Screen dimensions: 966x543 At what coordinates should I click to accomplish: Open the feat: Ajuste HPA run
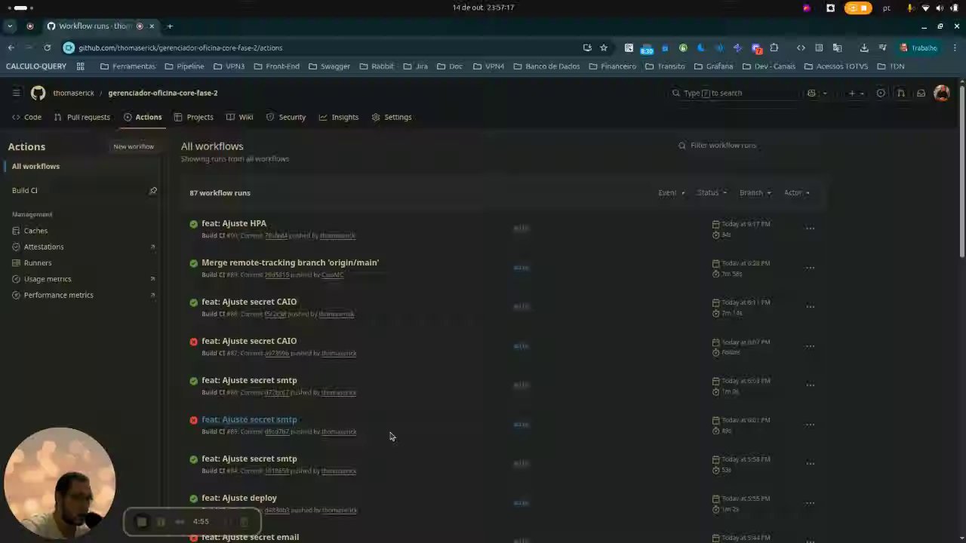[x=234, y=223]
